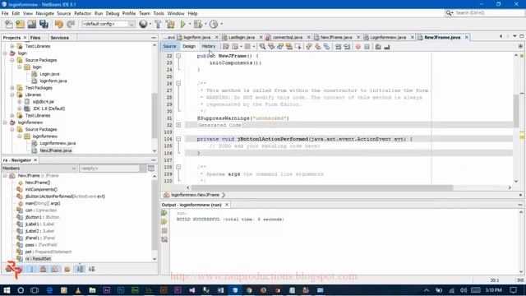Click the Last Edit editor toolbar icon
526x296 pixels.
coord(226,47)
